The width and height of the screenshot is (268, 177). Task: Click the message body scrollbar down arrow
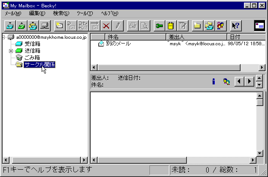[x=259, y=153]
